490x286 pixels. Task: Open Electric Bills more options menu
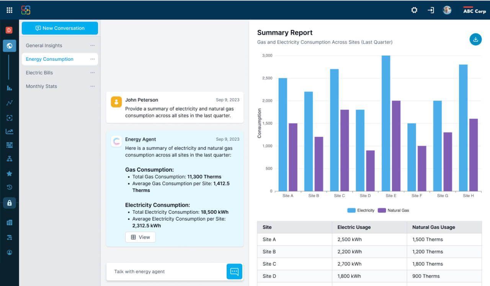click(x=92, y=73)
